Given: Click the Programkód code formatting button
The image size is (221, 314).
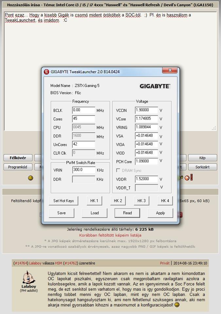Looking at the screenshot, I should coord(18,167).
